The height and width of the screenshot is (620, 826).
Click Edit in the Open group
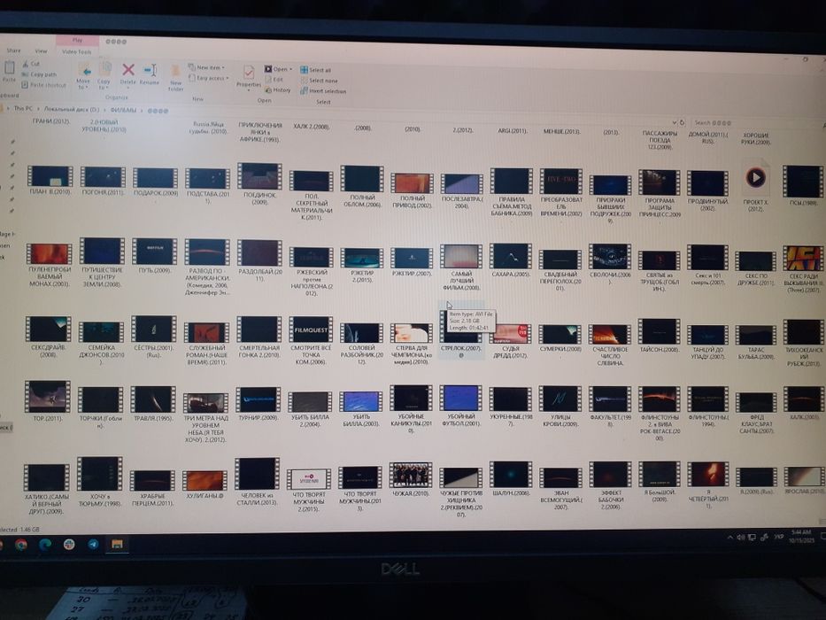click(x=274, y=80)
